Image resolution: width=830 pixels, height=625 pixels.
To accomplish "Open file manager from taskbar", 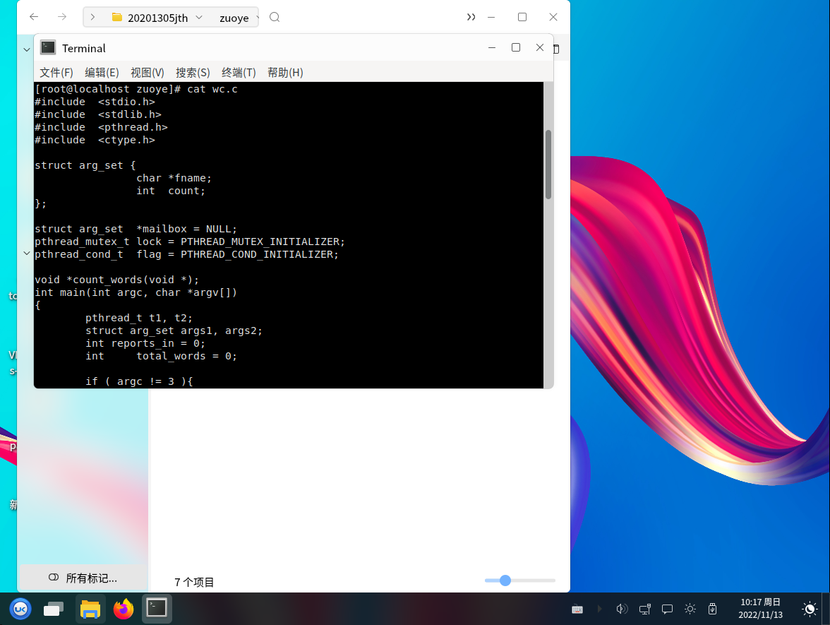I will tap(90, 609).
